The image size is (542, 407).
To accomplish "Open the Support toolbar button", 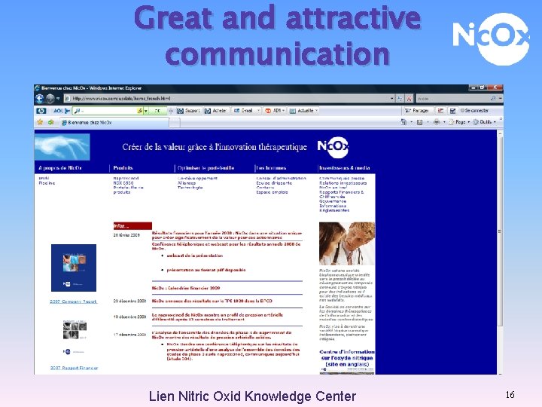I will [x=189, y=111].
